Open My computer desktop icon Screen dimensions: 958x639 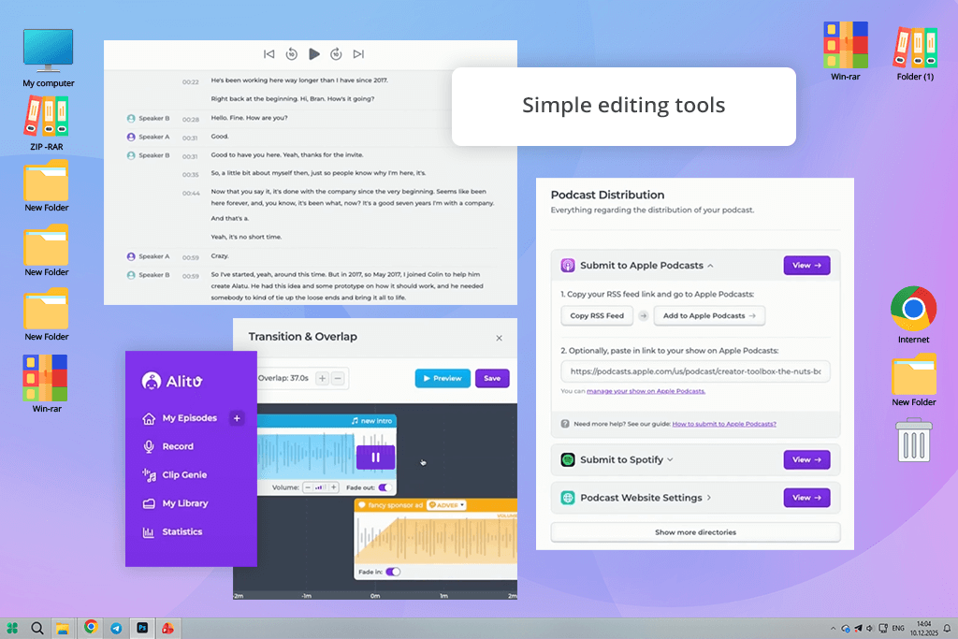pos(49,58)
